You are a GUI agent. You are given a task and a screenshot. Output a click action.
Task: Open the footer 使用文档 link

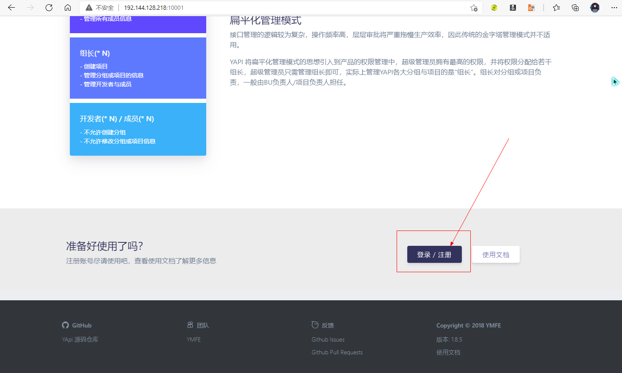pos(448,352)
